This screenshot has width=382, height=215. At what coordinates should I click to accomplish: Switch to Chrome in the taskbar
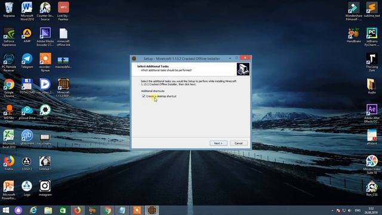click(x=107, y=210)
